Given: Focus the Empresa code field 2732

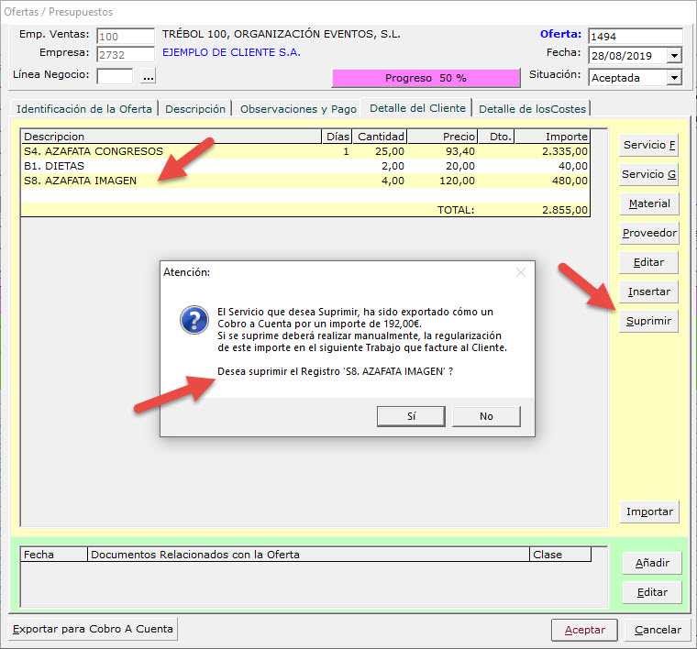Looking at the screenshot, I should [126, 55].
